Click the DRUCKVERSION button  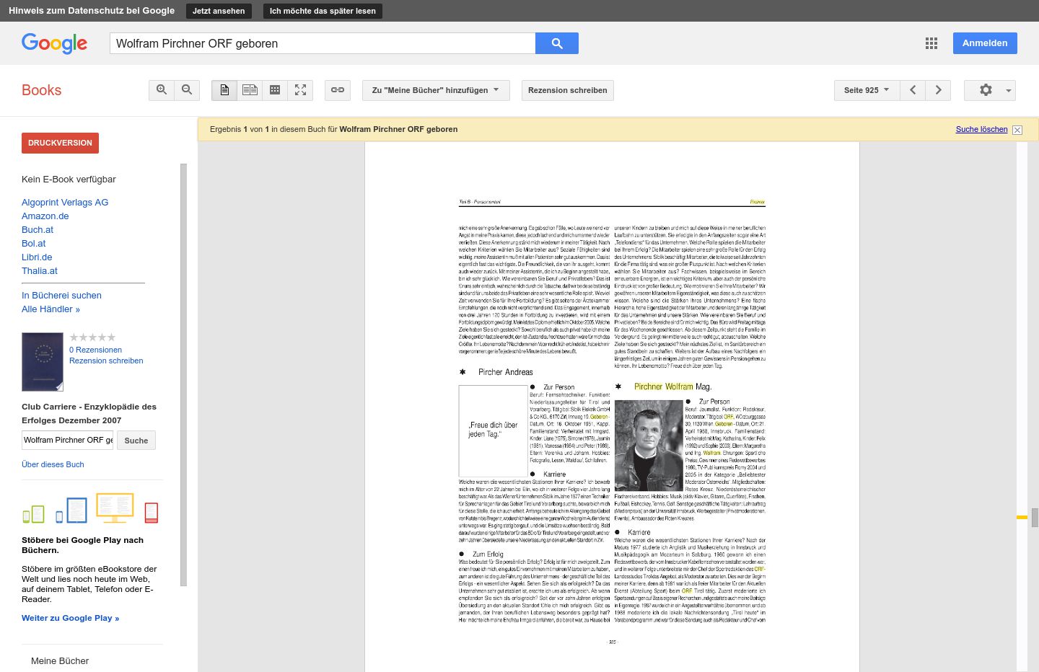point(60,143)
